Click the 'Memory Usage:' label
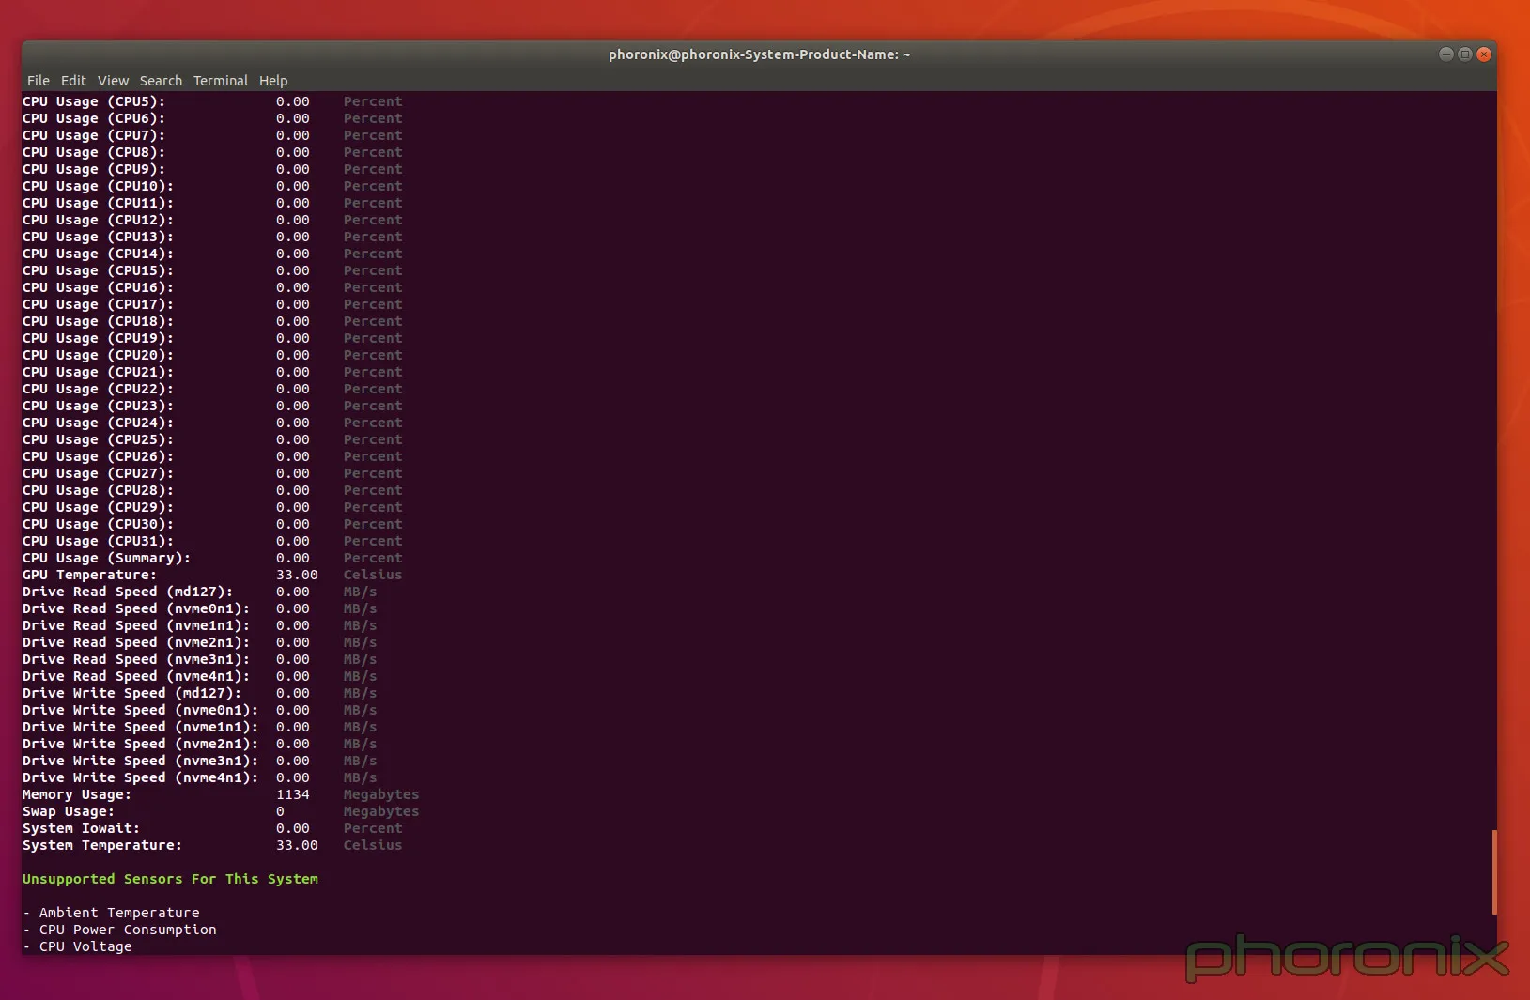 [x=77, y=794]
